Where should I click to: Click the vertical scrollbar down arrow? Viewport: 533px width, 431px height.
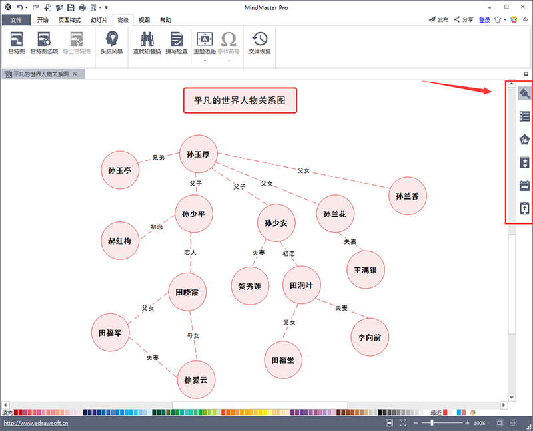[512, 397]
